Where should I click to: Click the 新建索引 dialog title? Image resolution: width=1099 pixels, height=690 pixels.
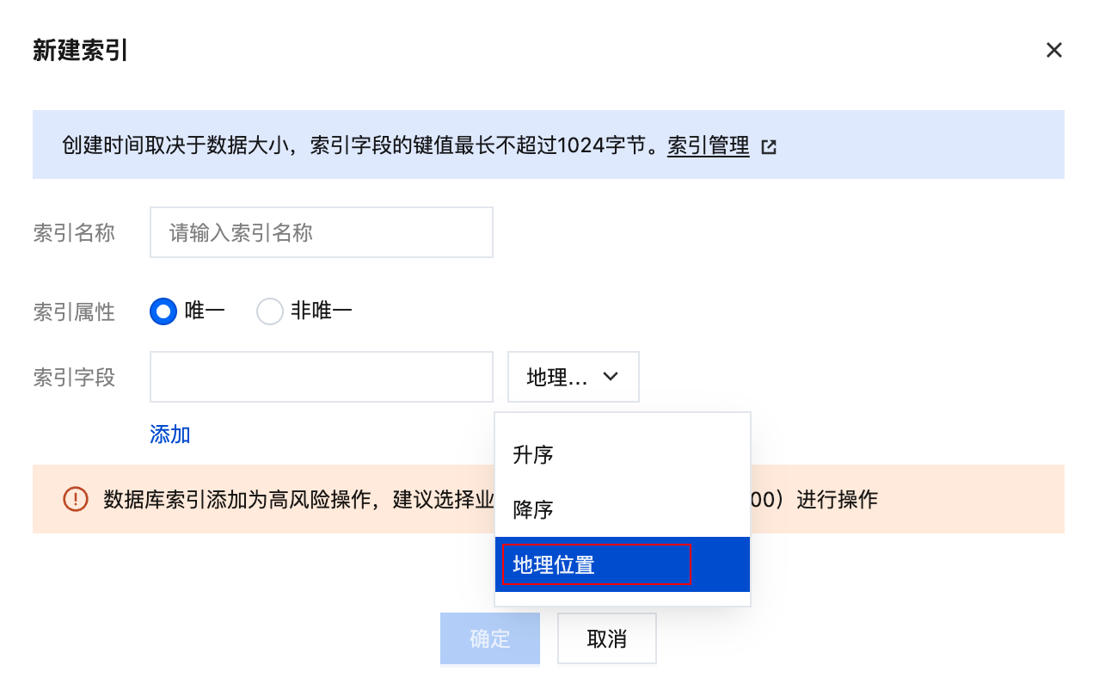tap(80, 51)
